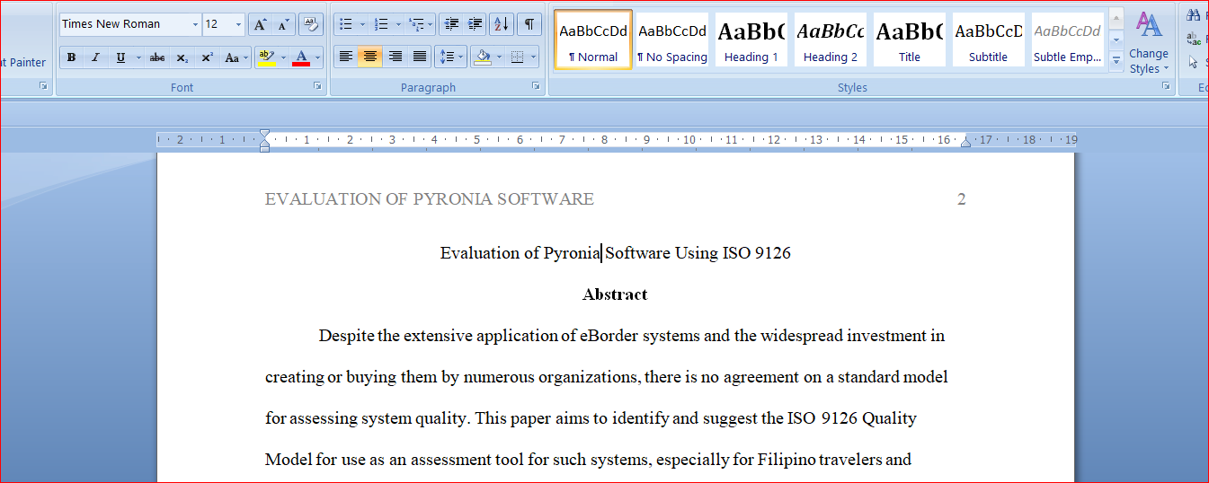
Task: Expand underline style dropdown arrow
Action: tap(138, 57)
